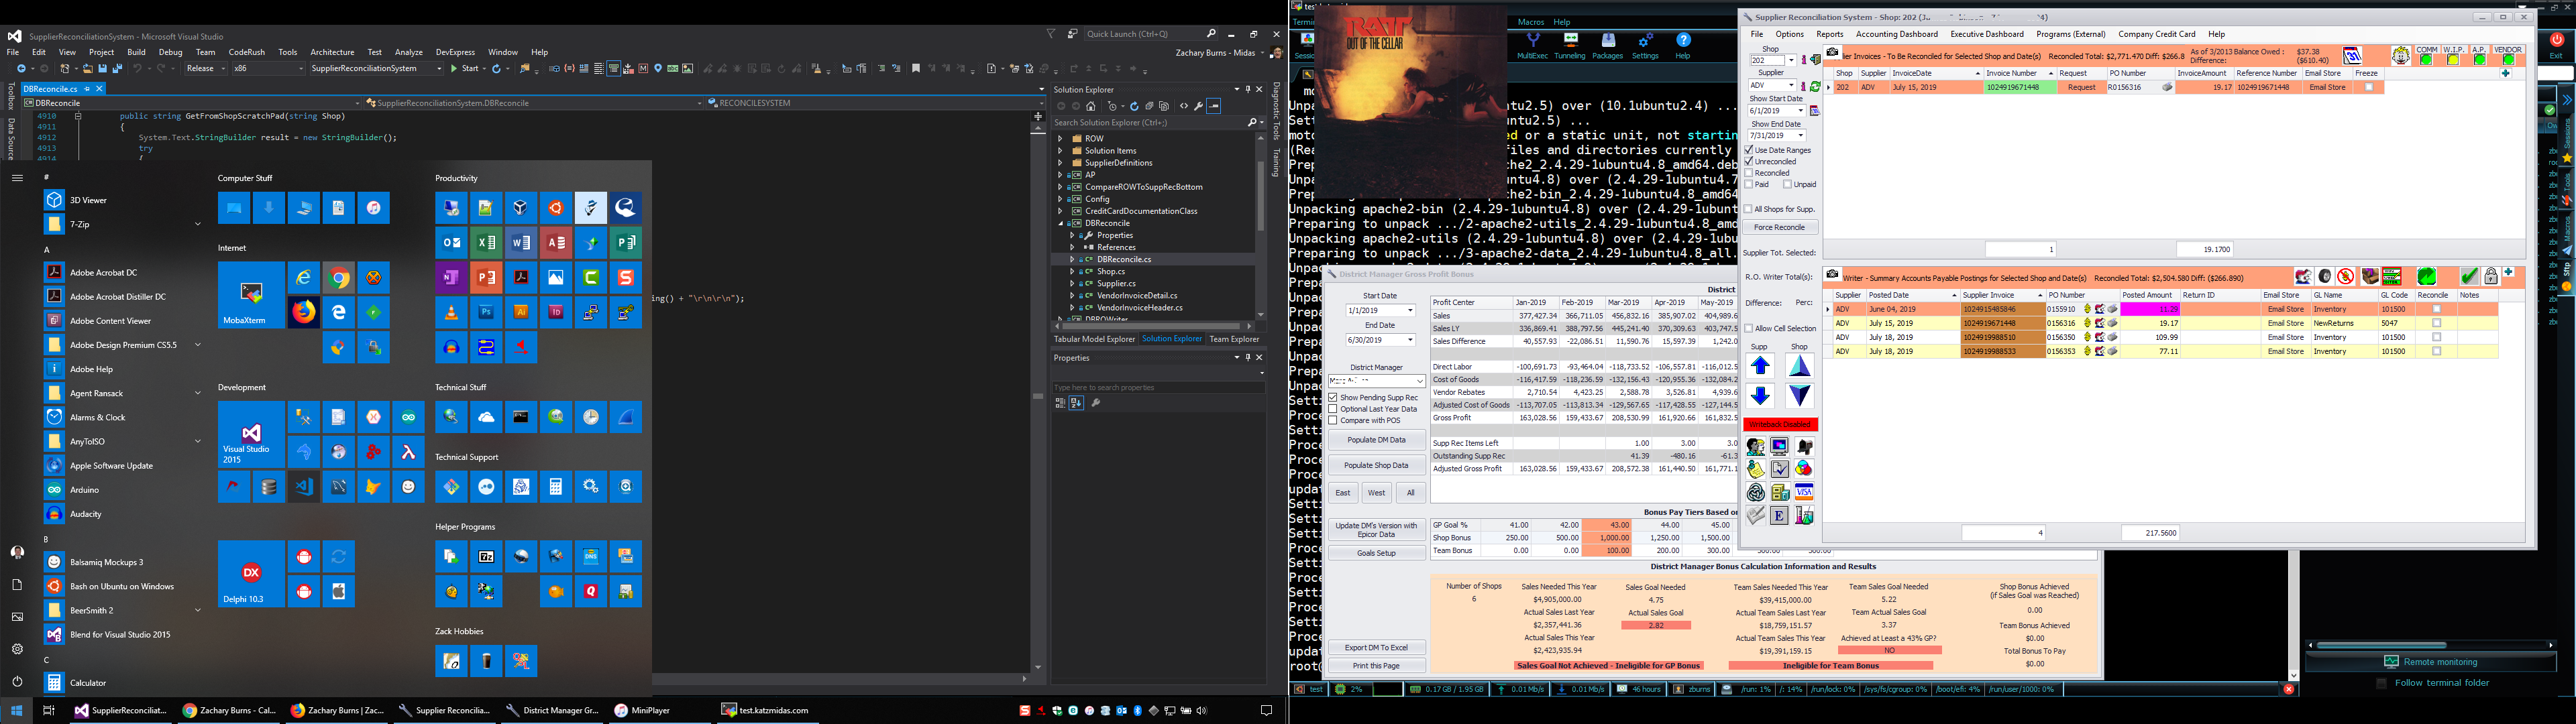Screen dimensions: 2576x724
Task: Click the Shop up triangle arrow
Action: [x=1799, y=366]
